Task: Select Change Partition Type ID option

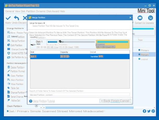Action: pos(17,92)
